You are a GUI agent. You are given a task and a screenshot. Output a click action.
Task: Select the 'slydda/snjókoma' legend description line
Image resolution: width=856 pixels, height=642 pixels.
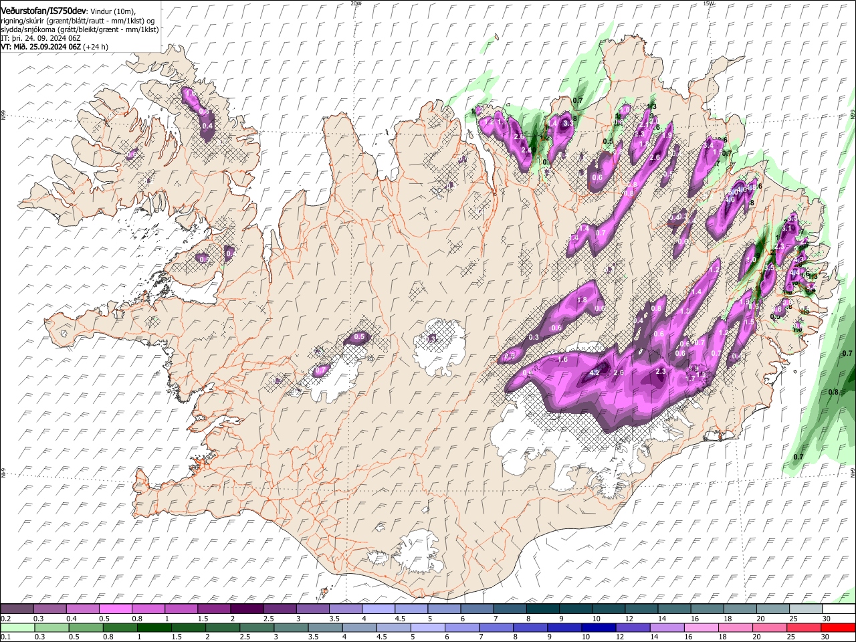80,29
